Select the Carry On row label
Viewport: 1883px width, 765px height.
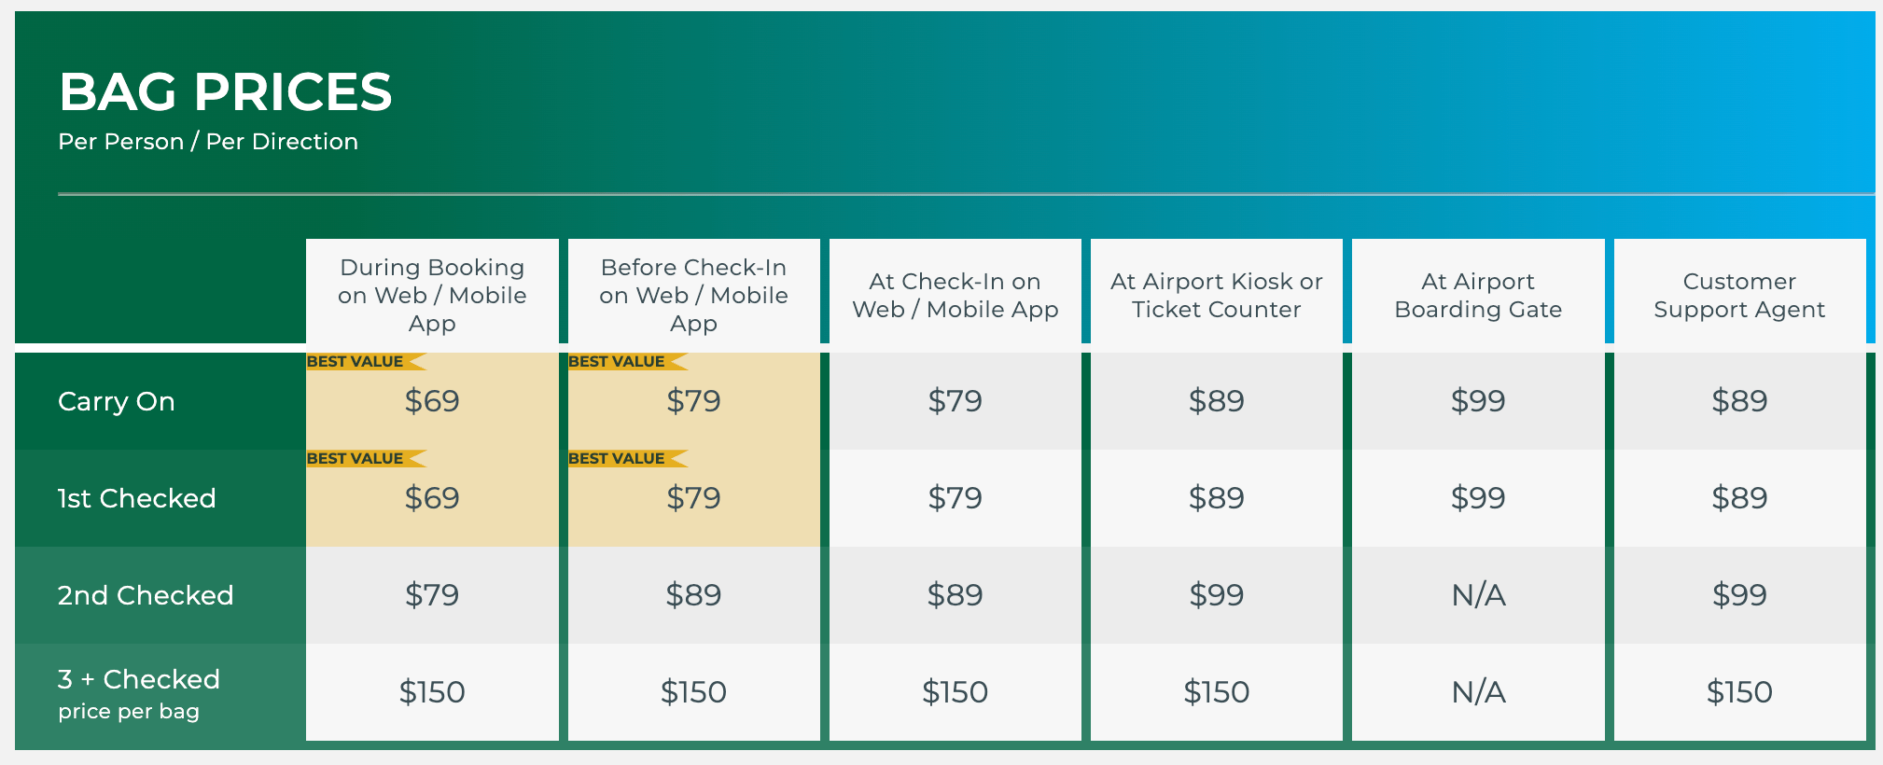117,401
